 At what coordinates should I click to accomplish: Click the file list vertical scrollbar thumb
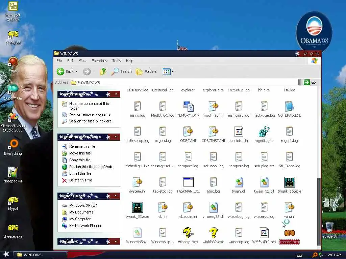coord(319,211)
